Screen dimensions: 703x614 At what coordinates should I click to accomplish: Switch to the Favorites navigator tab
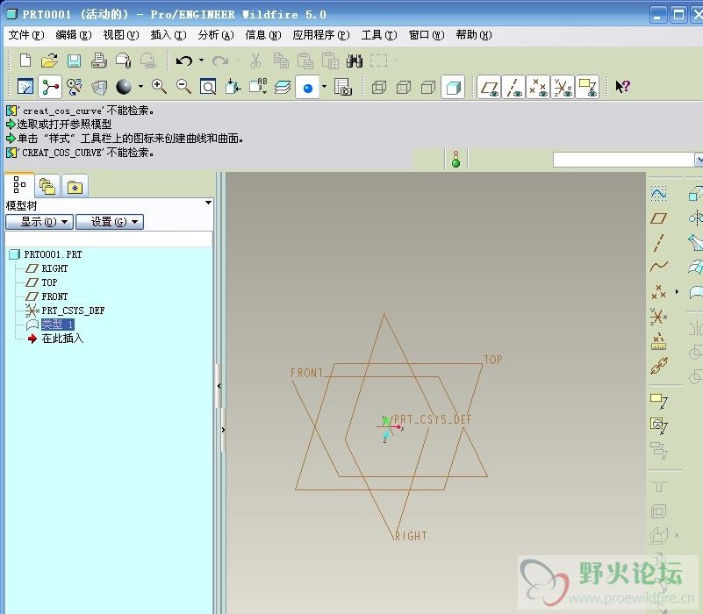pyautogui.click(x=75, y=187)
